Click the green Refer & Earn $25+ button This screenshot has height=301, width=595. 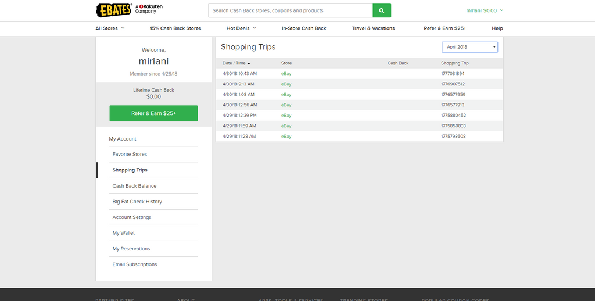point(153,113)
